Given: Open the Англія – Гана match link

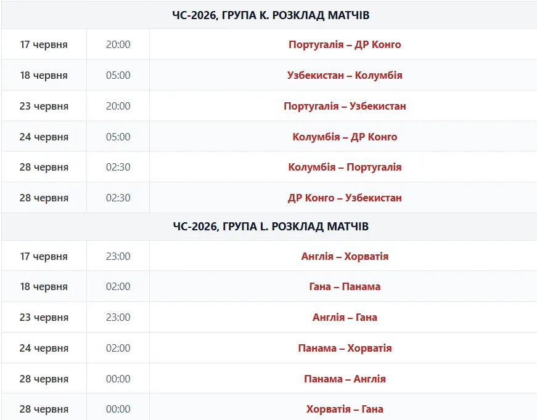Looking at the screenshot, I should [x=345, y=317].
